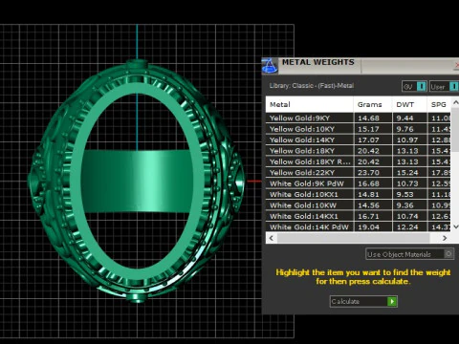Sort by the Grams column header
459x344 pixels.
coord(373,104)
